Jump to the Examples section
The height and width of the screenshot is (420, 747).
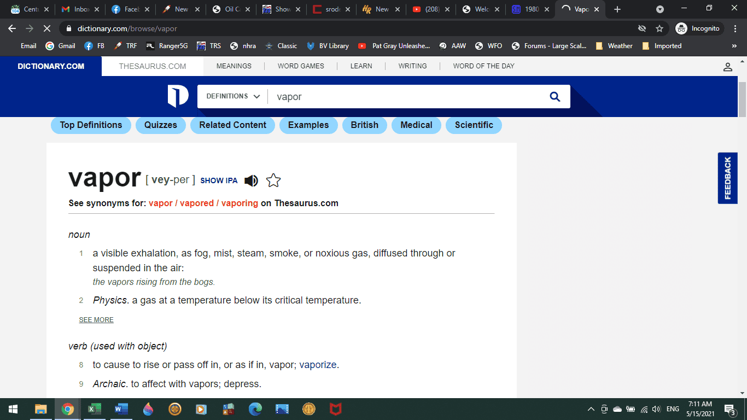click(308, 125)
